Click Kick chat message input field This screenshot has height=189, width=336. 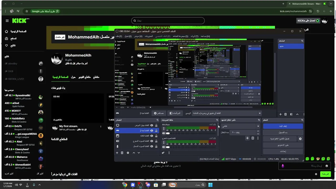(x=304, y=166)
